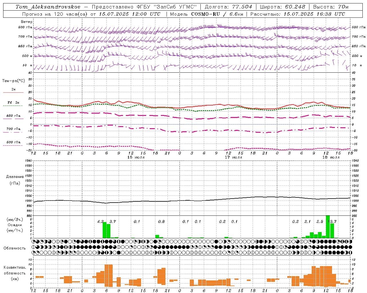Click the station title Tom_Aleksandrovskoe

click(48, 7)
